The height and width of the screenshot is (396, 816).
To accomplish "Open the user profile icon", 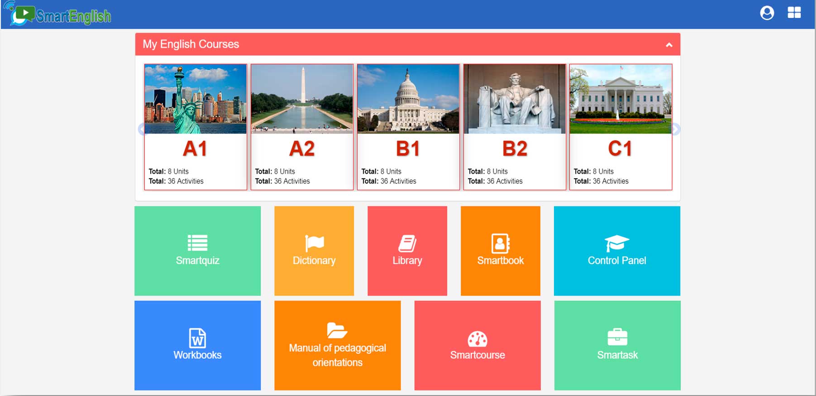I will [767, 13].
